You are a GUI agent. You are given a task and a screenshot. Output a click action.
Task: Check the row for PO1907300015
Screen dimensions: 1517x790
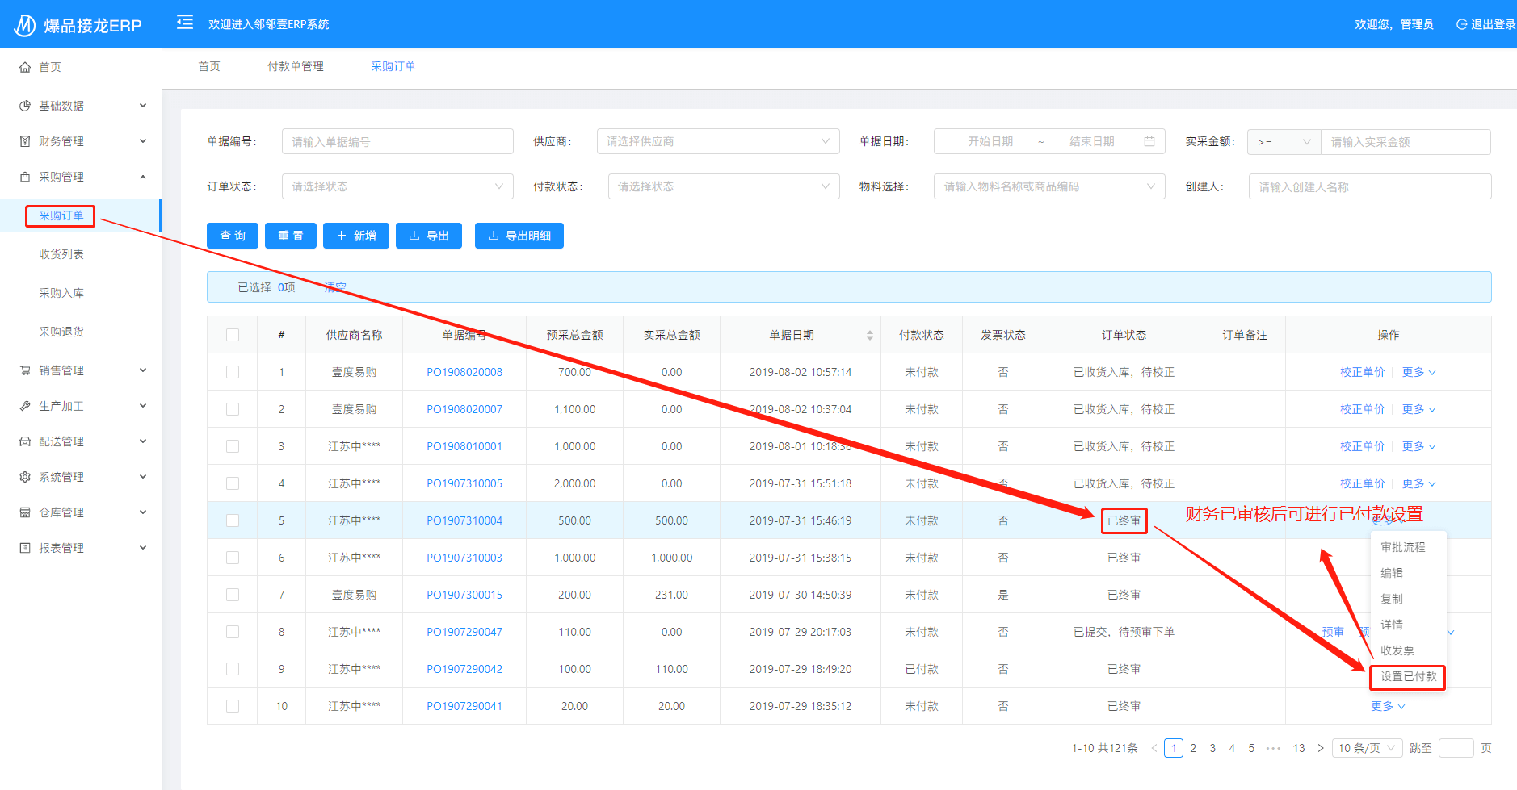[233, 595]
